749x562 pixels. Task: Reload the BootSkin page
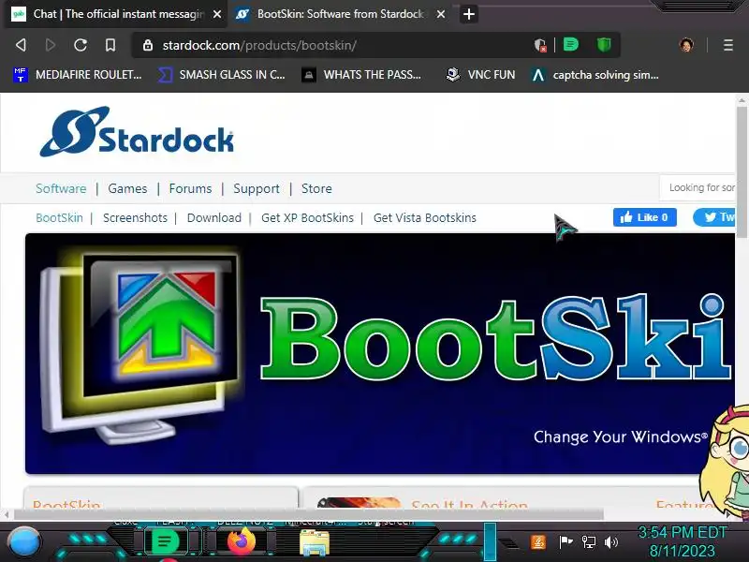(81, 45)
